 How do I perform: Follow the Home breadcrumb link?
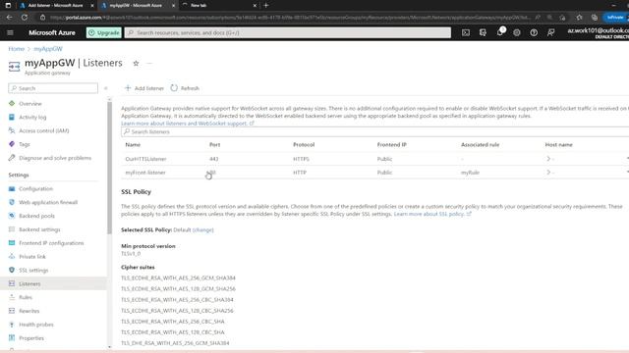click(x=17, y=49)
